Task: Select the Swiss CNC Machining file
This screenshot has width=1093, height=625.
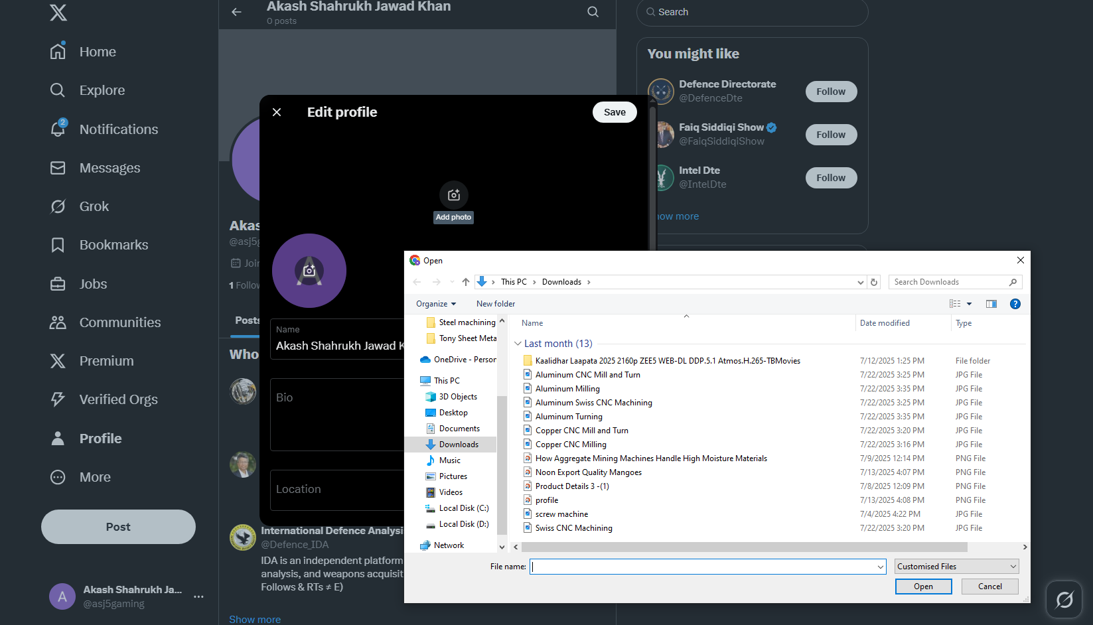Action: (x=574, y=528)
